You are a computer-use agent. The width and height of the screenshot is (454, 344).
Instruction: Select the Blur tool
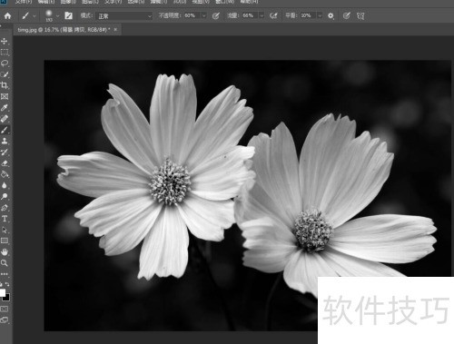(x=5, y=185)
